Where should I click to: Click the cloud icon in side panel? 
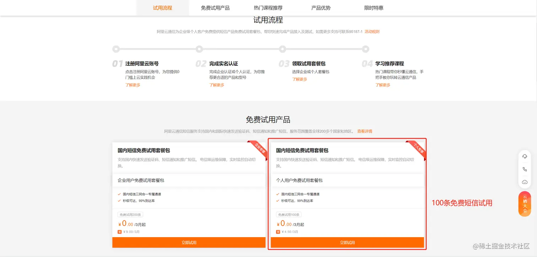[x=525, y=182]
